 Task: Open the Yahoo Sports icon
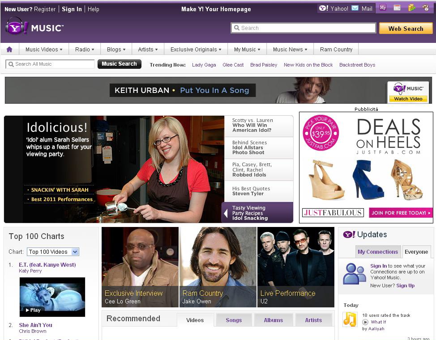425,8
